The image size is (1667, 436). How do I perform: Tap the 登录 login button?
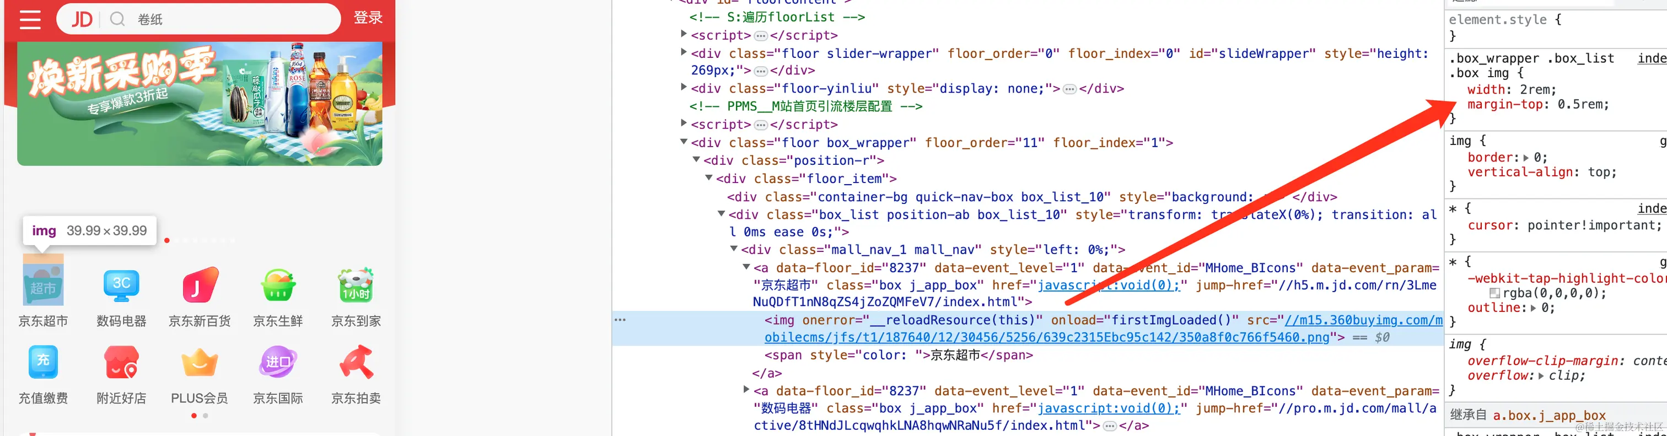[368, 18]
